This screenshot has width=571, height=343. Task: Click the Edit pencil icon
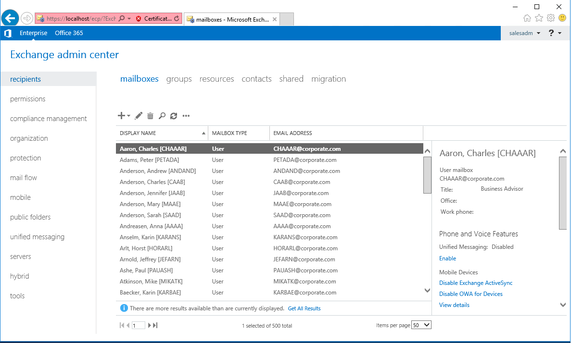(139, 116)
